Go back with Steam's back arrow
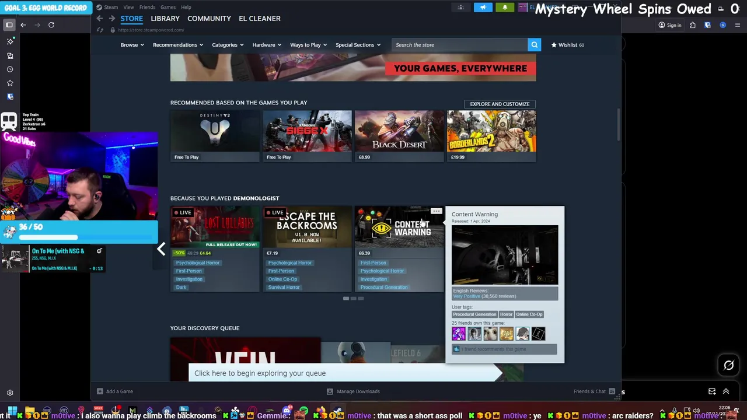This screenshot has height=420, width=747. pos(100,19)
